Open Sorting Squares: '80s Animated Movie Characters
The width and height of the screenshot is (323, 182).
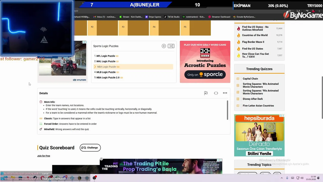[261, 85]
